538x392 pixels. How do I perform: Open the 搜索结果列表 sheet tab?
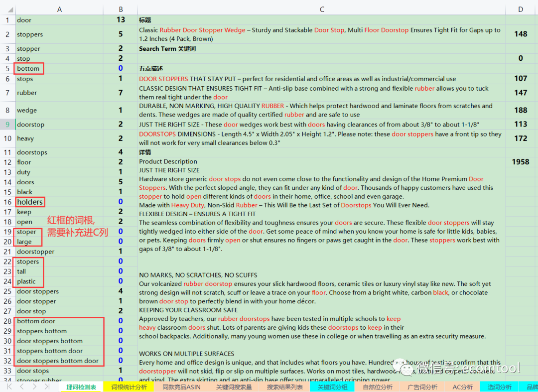(x=285, y=387)
